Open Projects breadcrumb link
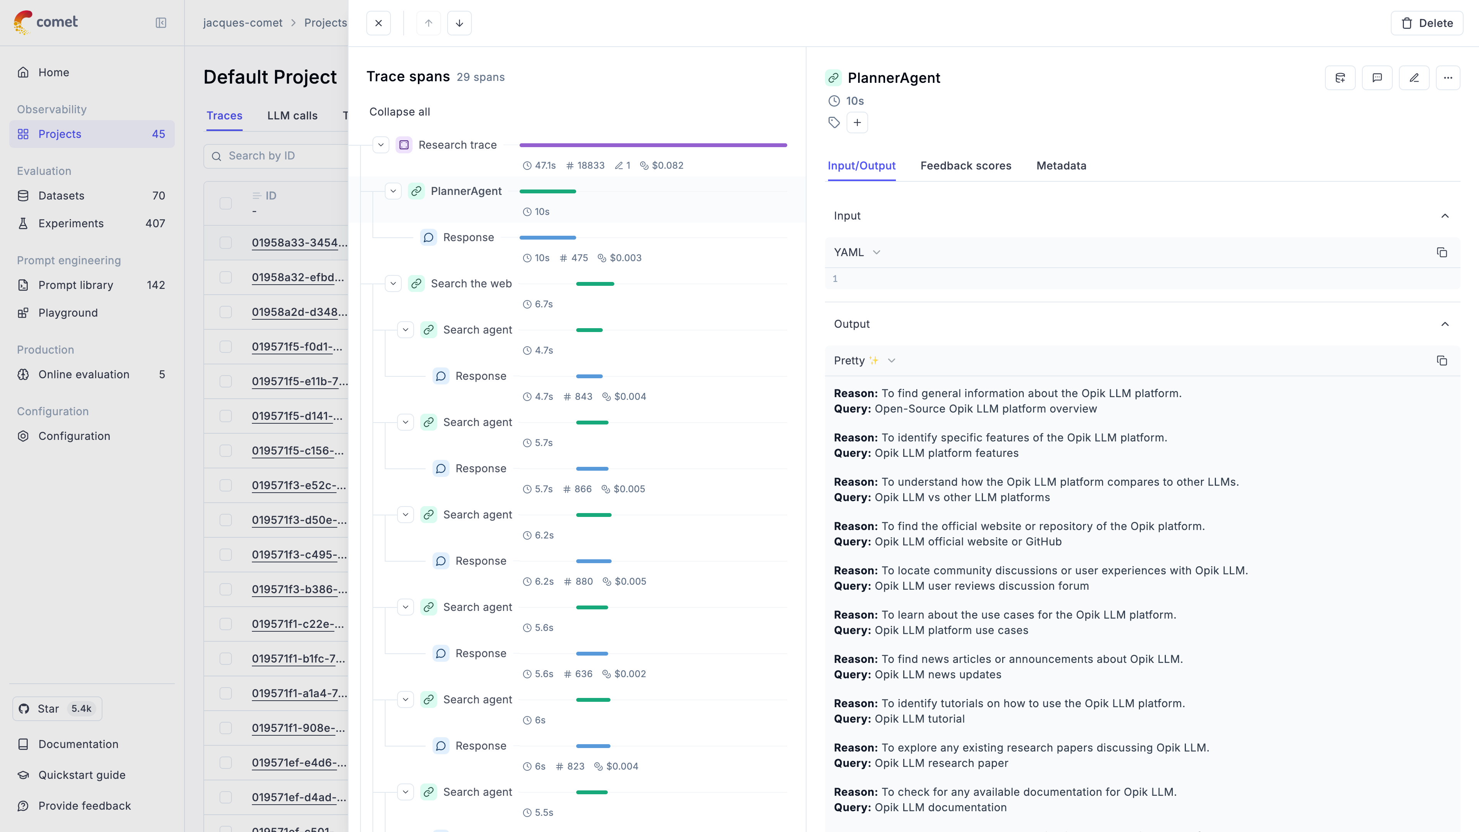Screen dimensions: 1479x832 (325, 22)
